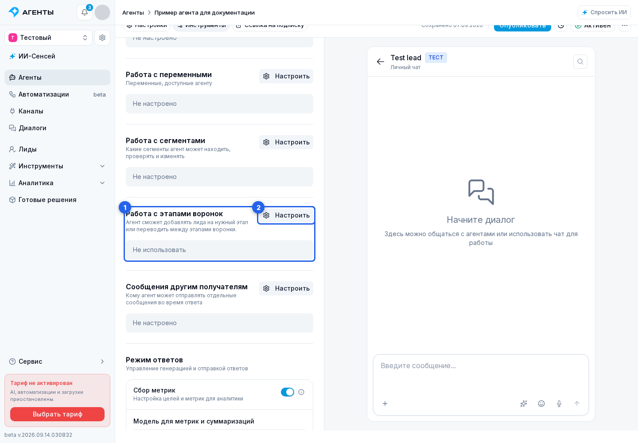The height and width of the screenshot is (443, 638).
Task: Click Настроить for Работа с переменными
Action: [x=286, y=76]
